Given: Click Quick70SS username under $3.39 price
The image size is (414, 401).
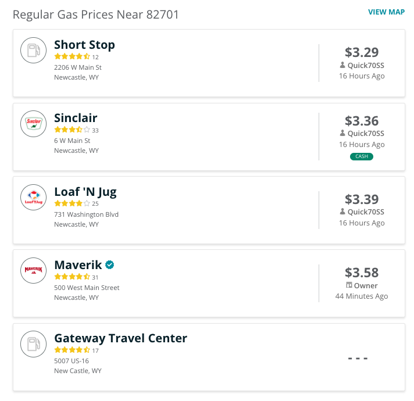Looking at the screenshot, I should (x=366, y=212).
